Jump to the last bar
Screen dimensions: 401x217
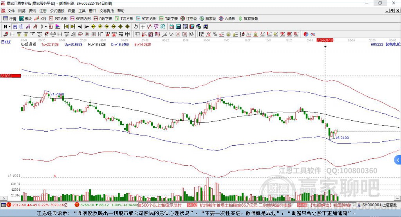(x=73, y=27)
